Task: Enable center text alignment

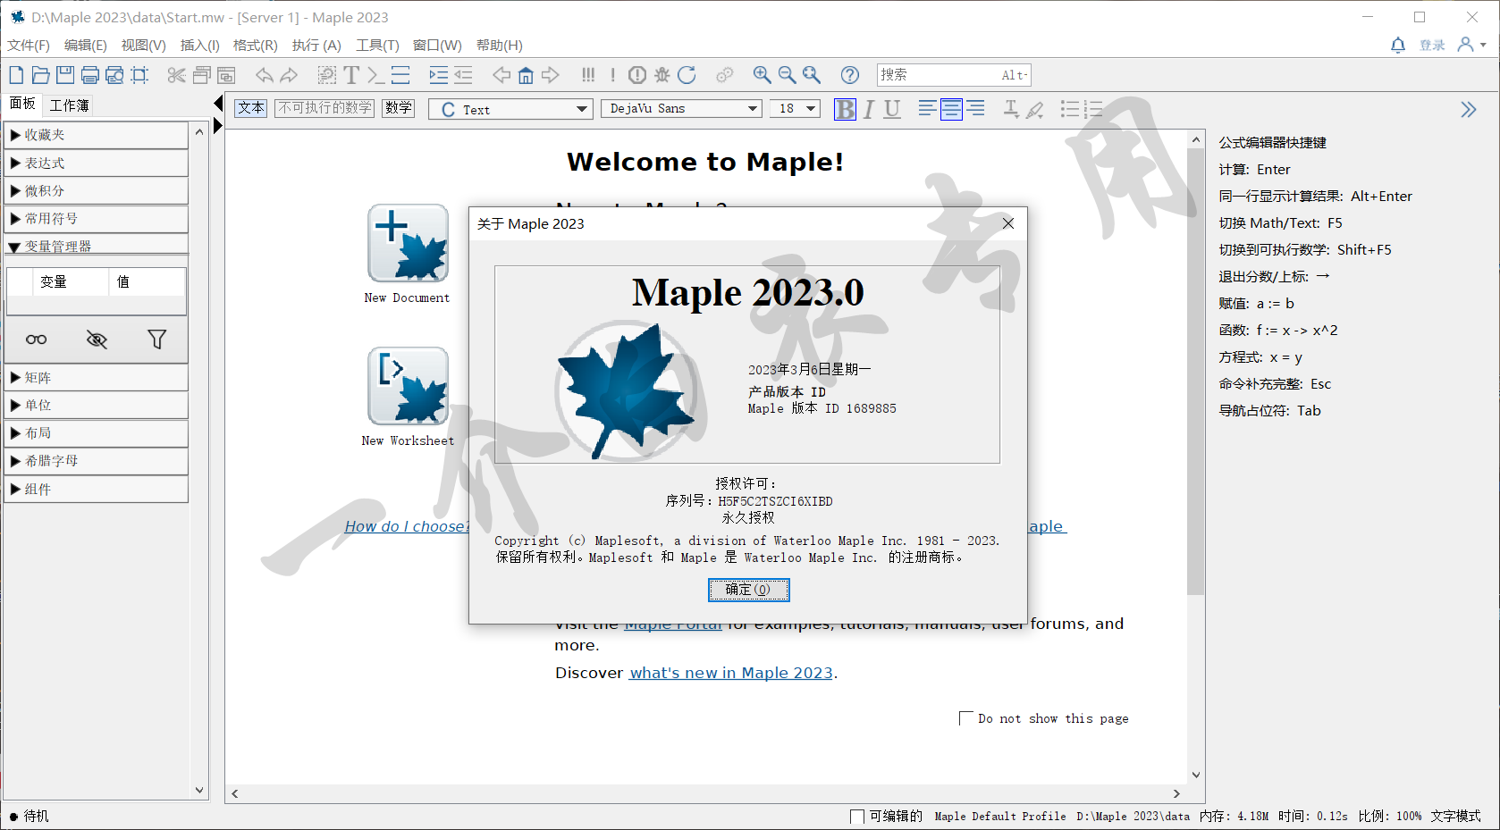Action: tap(951, 109)
